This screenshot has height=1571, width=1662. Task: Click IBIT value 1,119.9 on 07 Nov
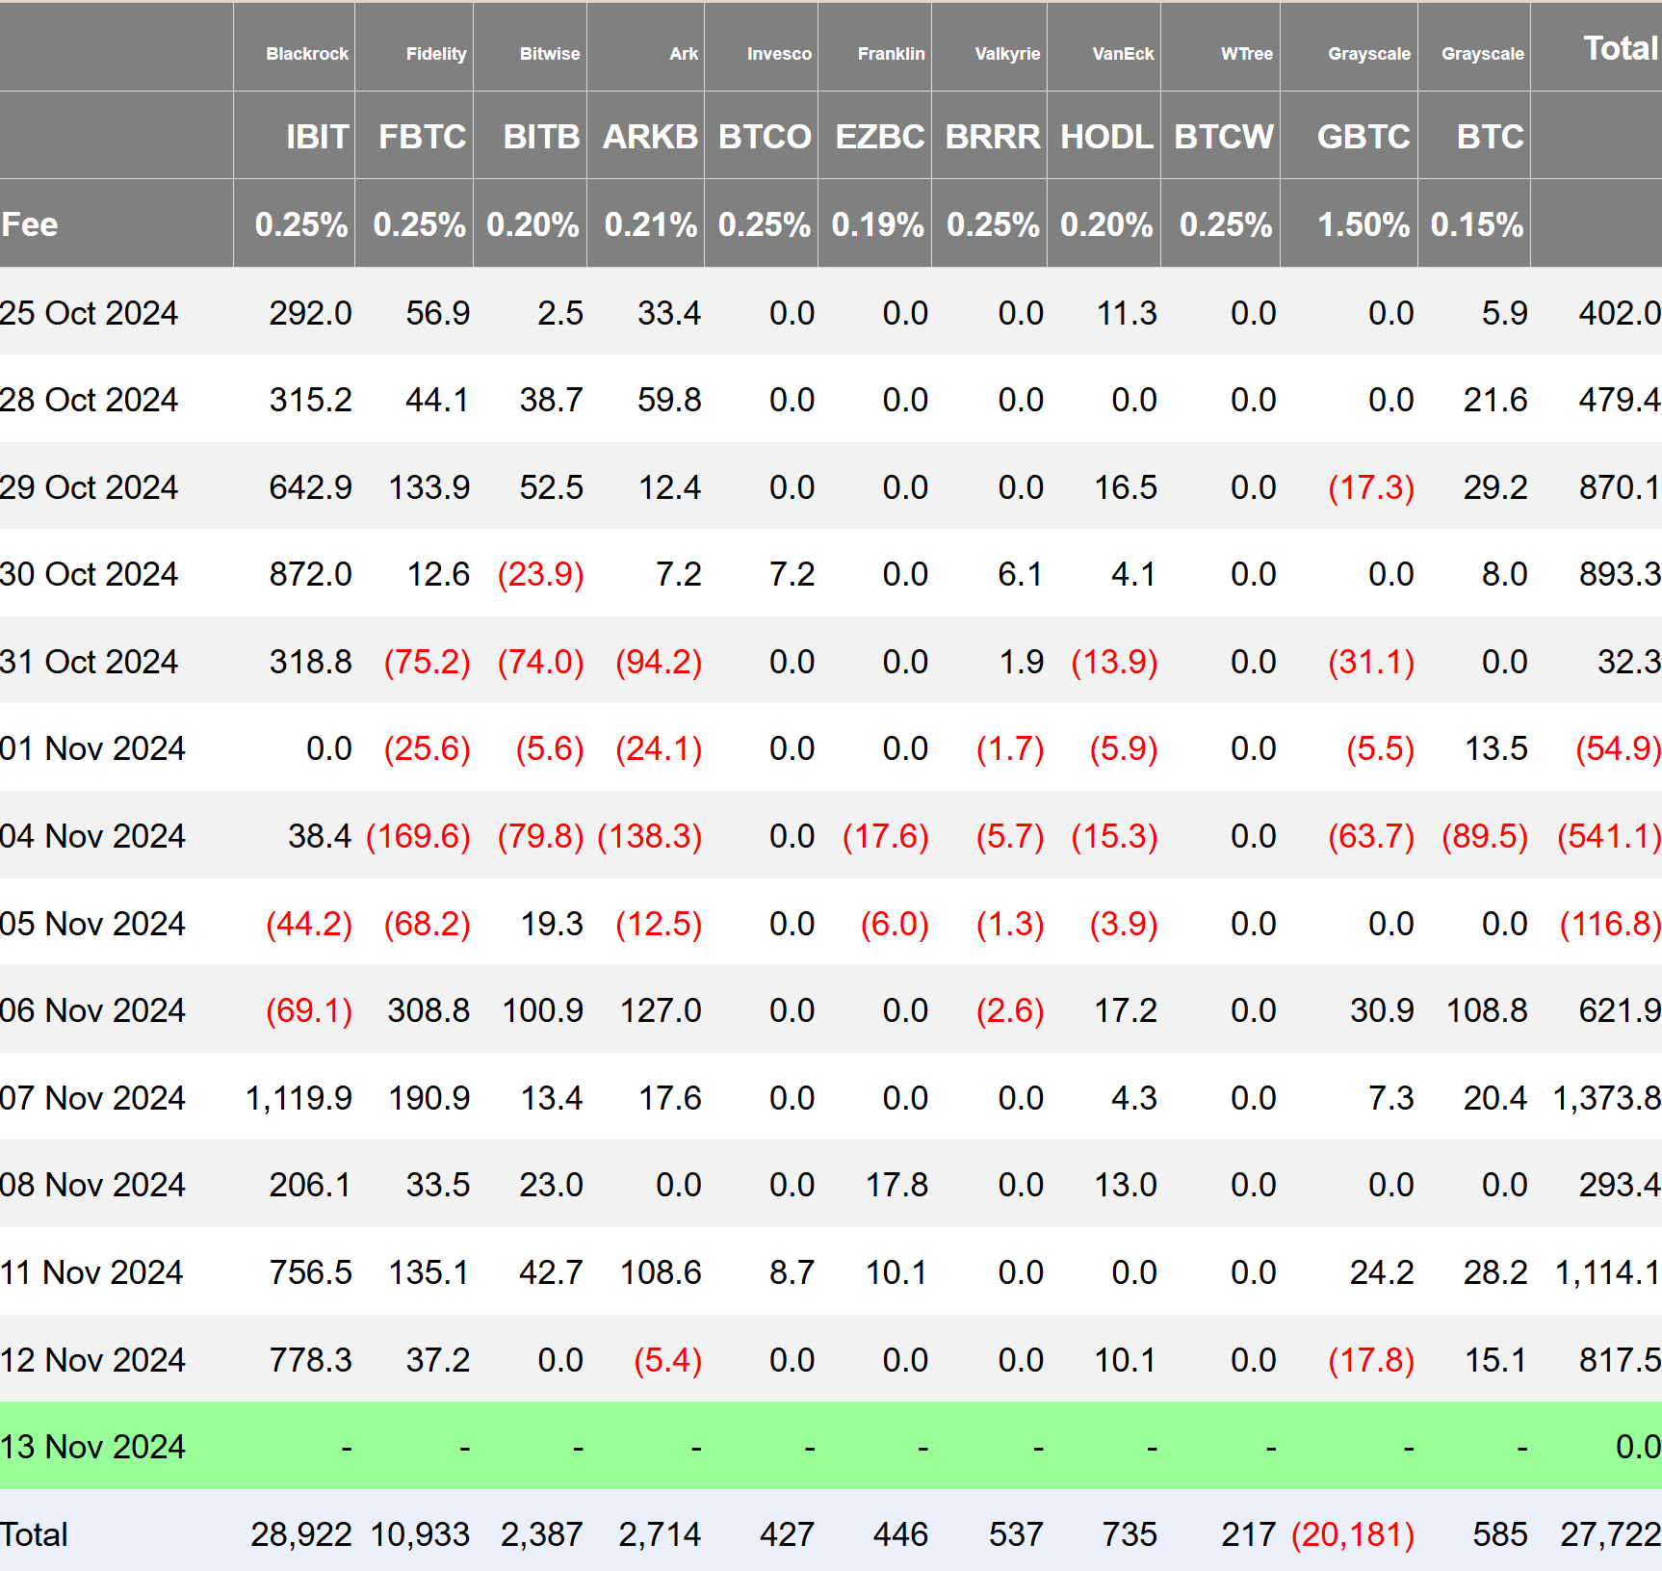[x=299, y=1098]
